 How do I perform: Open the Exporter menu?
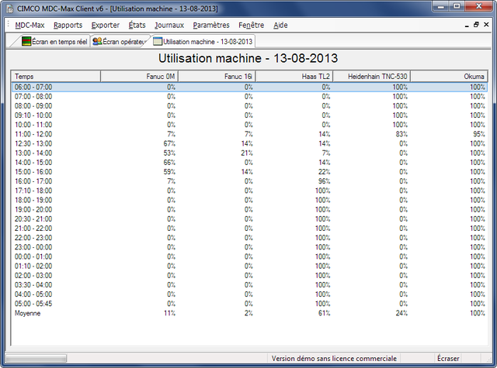coord(106,25)
